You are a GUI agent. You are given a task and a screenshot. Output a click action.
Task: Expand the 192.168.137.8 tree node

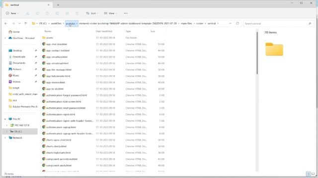click(x=6, y=125)
